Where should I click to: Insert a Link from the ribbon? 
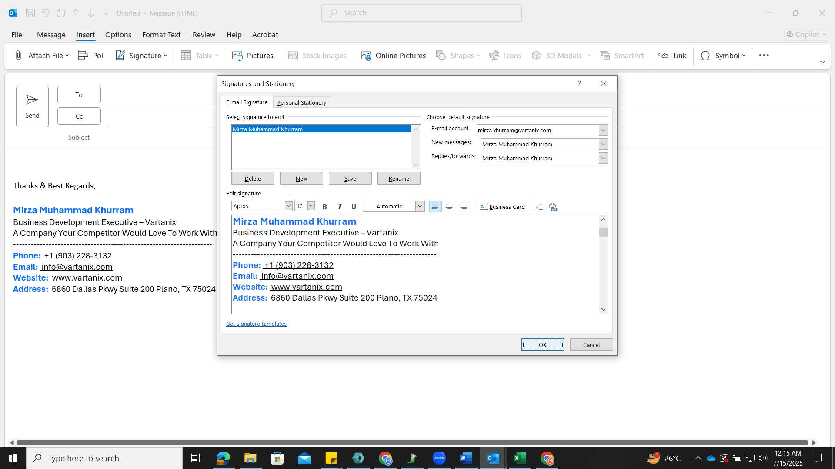[x=672, y=56]
